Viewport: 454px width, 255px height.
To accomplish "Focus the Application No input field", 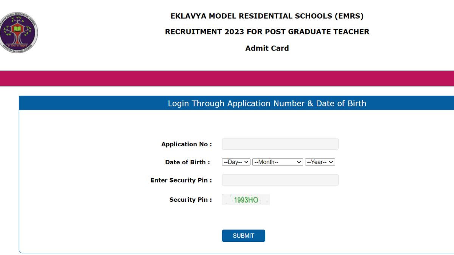I will point(280,144).
